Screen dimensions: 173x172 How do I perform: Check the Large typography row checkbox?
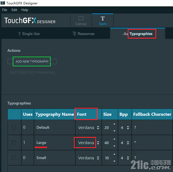pyautogui.click(x=14, y=142)
